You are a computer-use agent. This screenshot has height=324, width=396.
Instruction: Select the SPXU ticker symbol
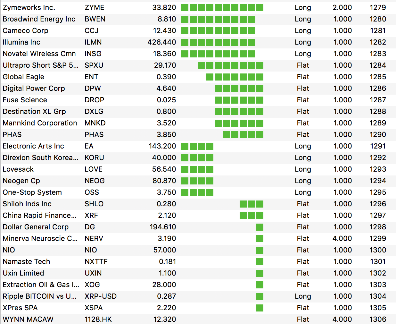(x=94, y=65)
